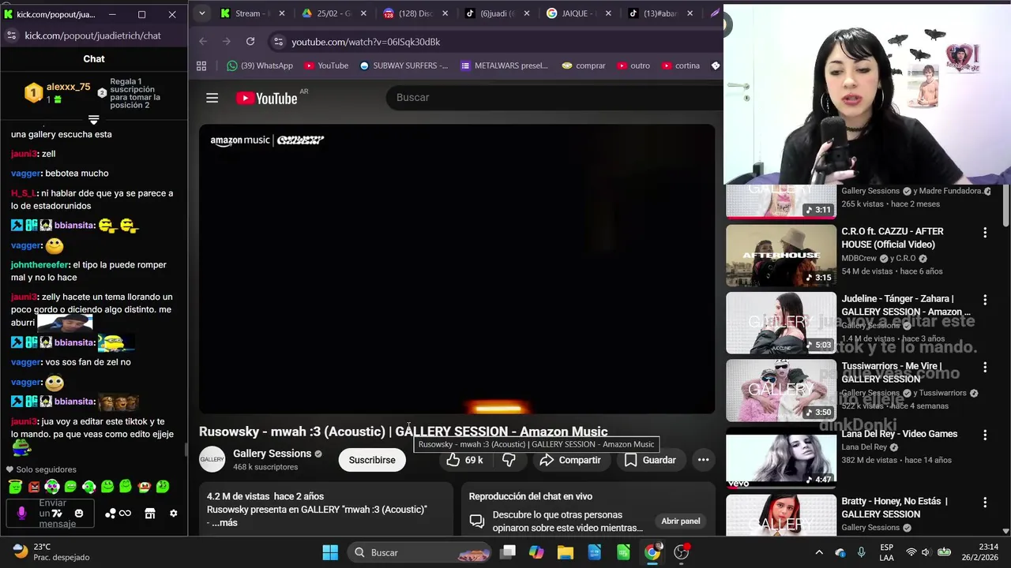Screen dimensions: 1011x568
Task: Switch to the (128) Discord tab
Action: coord(414,13)
